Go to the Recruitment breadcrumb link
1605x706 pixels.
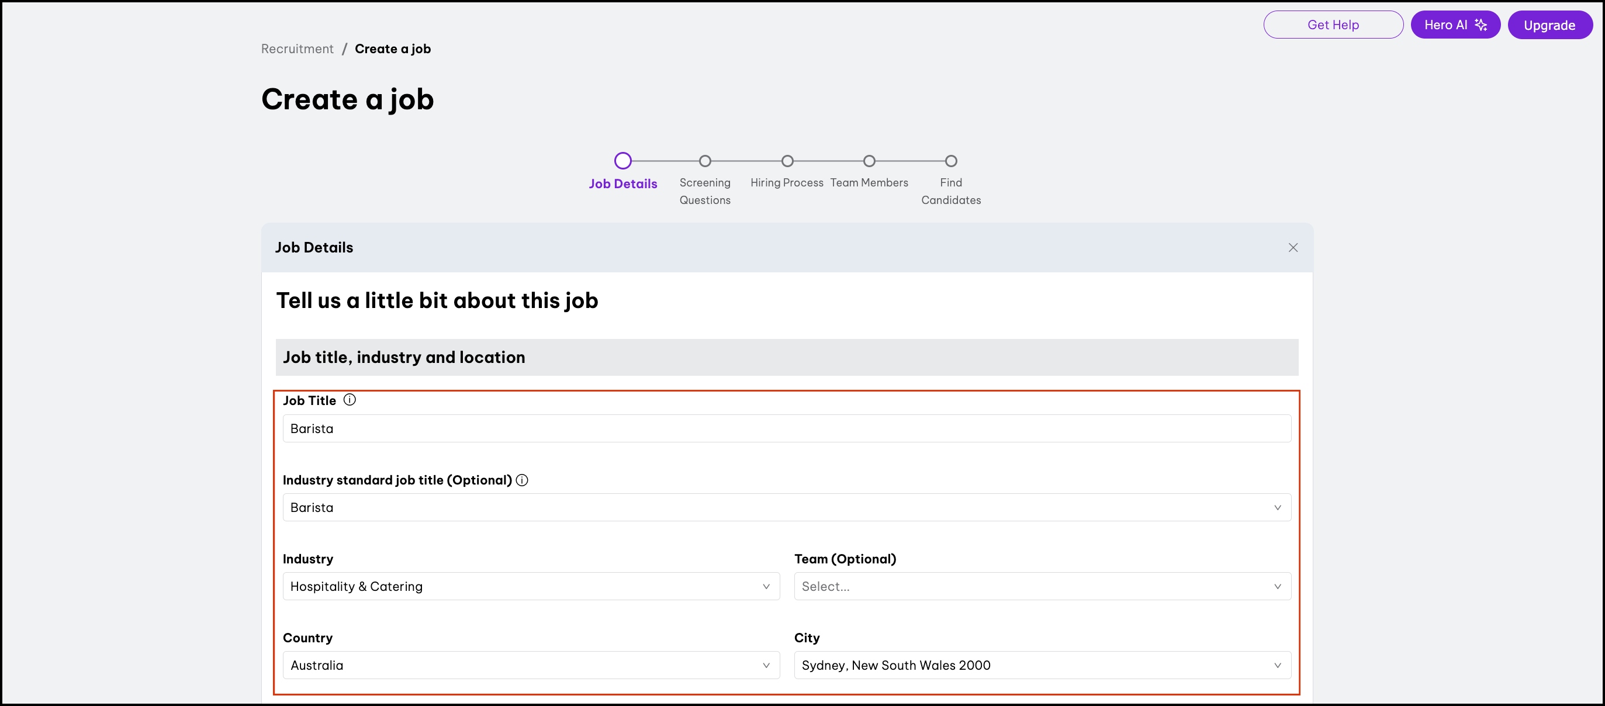(x=297, y=49)
